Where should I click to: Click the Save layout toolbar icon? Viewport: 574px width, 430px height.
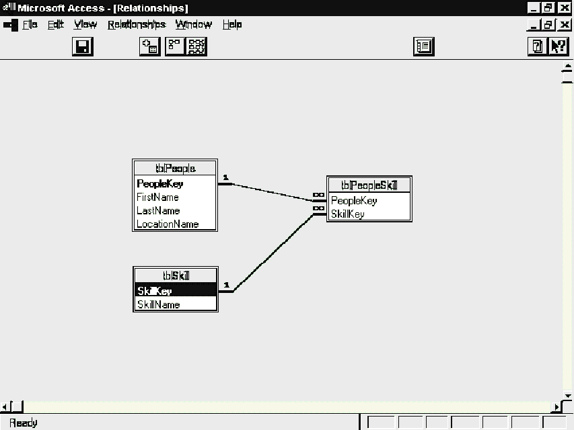coord(82,46)
